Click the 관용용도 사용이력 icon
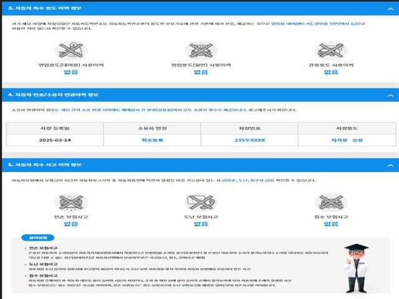399x299 pixels. (330, 50)
